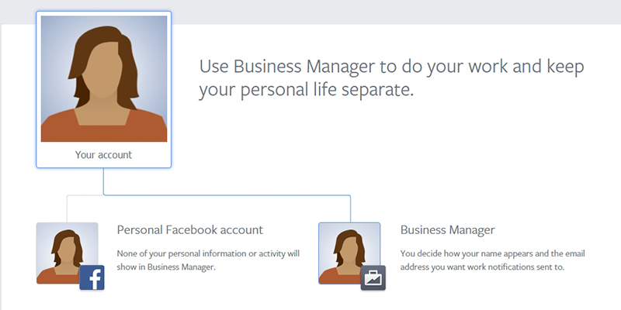Click the Facebook logo badge icon
The height and width of the screenshot is (310, 621).
click(92, 277)
